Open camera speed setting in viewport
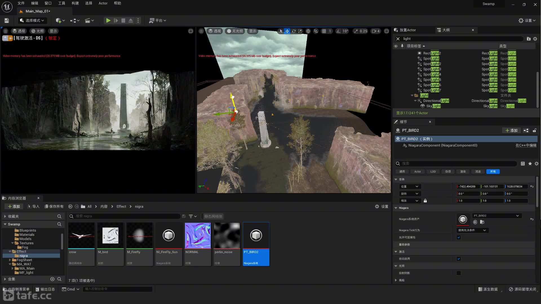 point(376,31)
